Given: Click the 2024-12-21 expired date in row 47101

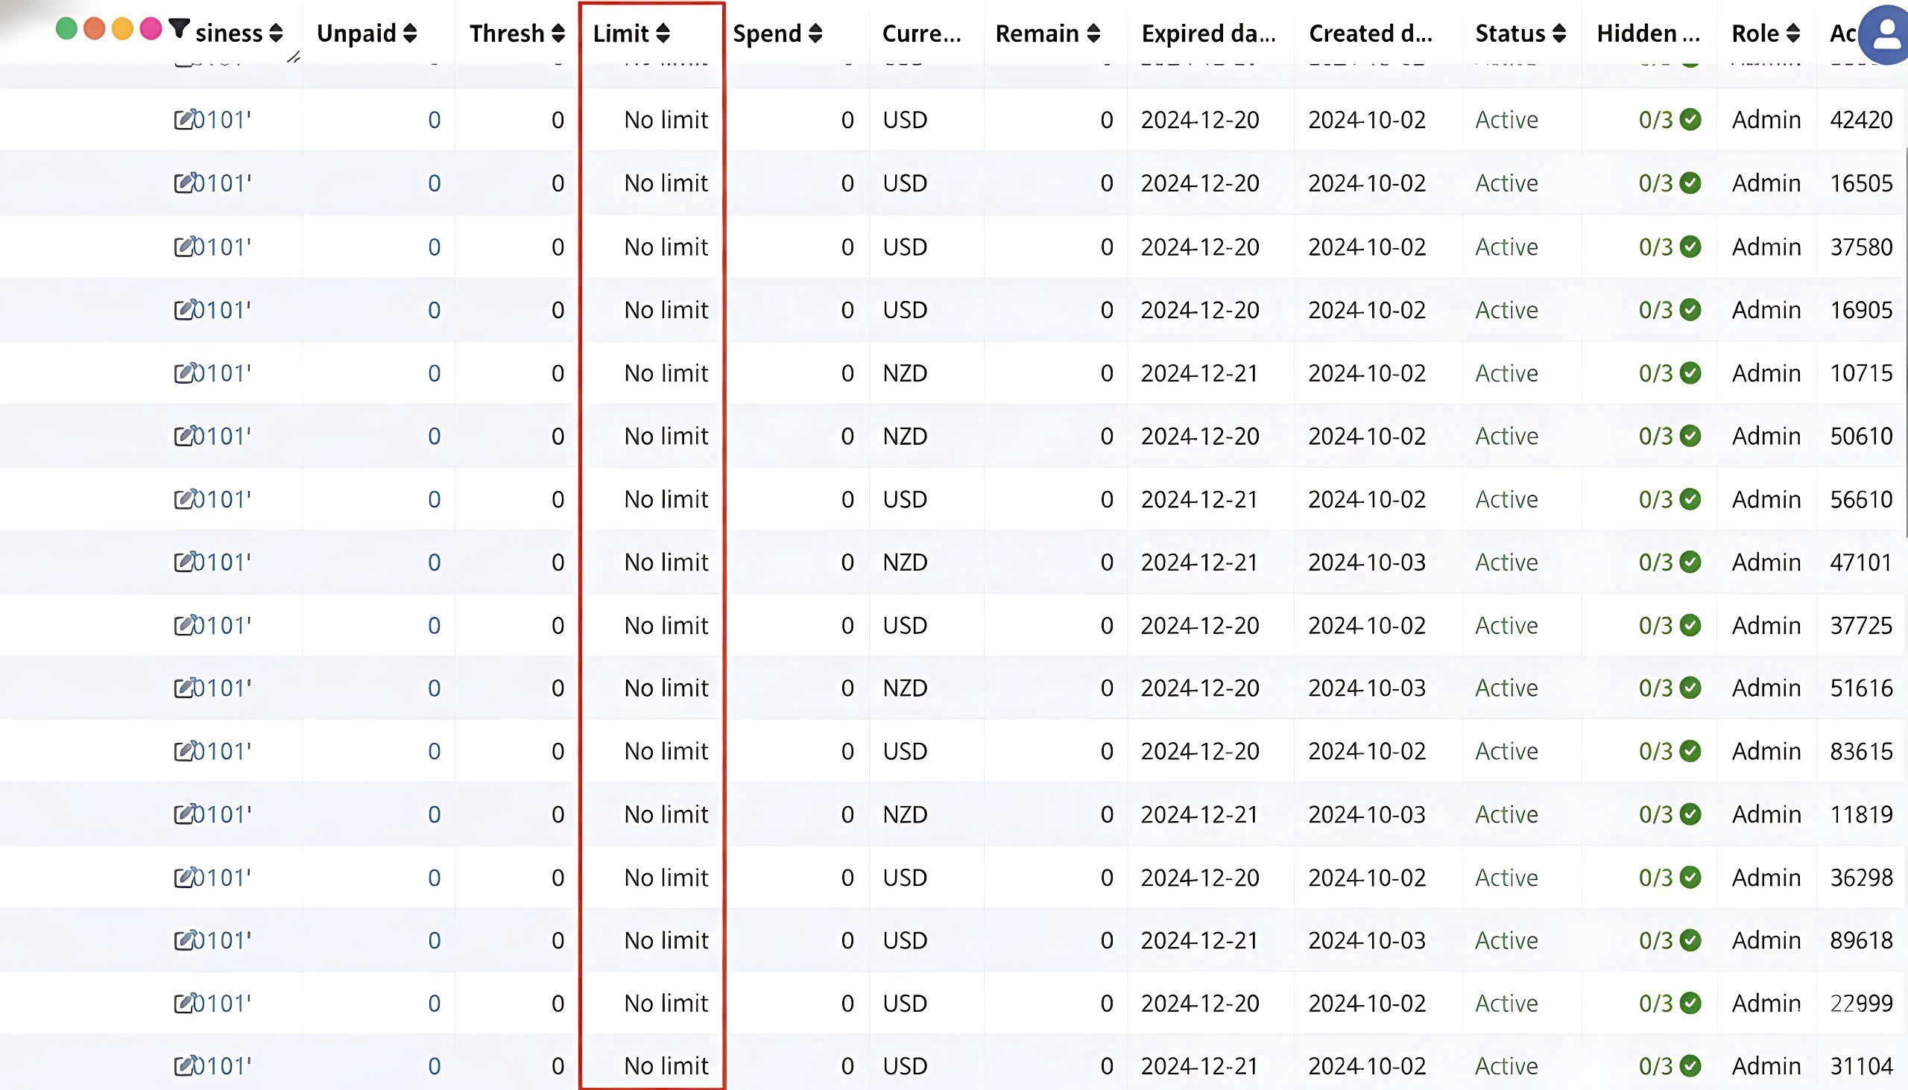Looking at the screenshot, I should [1200, 562].
